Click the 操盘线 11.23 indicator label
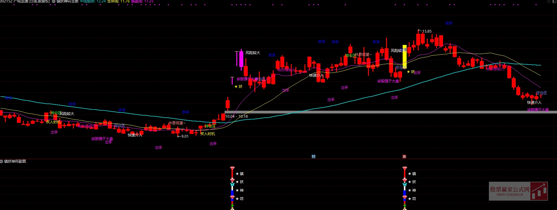Screen dimensions: 557x210 142,2
